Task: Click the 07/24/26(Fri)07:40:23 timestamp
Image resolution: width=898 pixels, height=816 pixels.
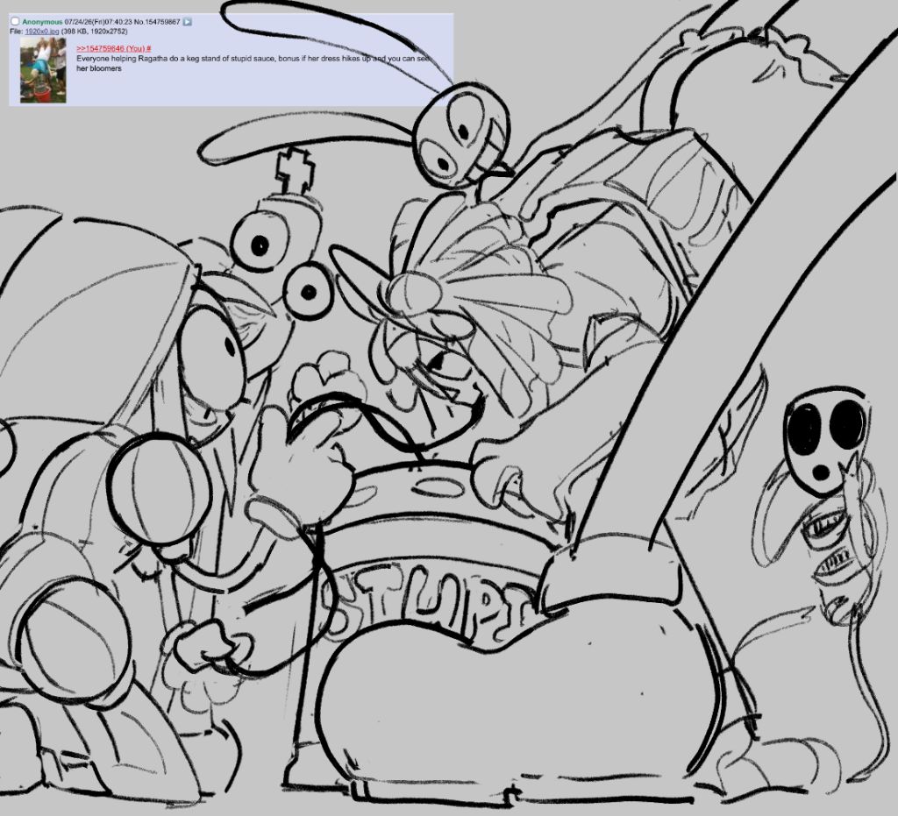Action: click(x=98, y=22)
